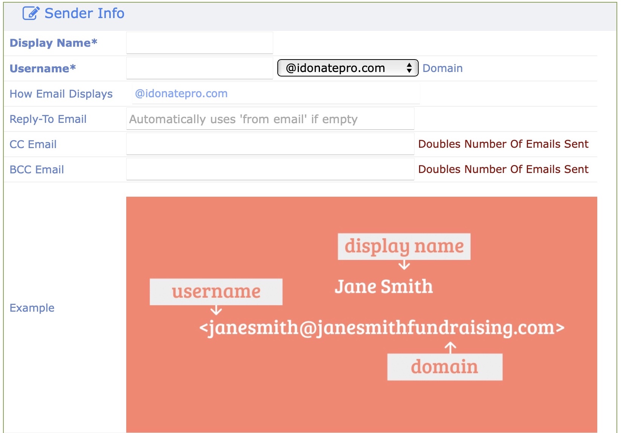
Task: Click the Sender Info section heading
Action: pyautogui.click(x=84, y=13)
